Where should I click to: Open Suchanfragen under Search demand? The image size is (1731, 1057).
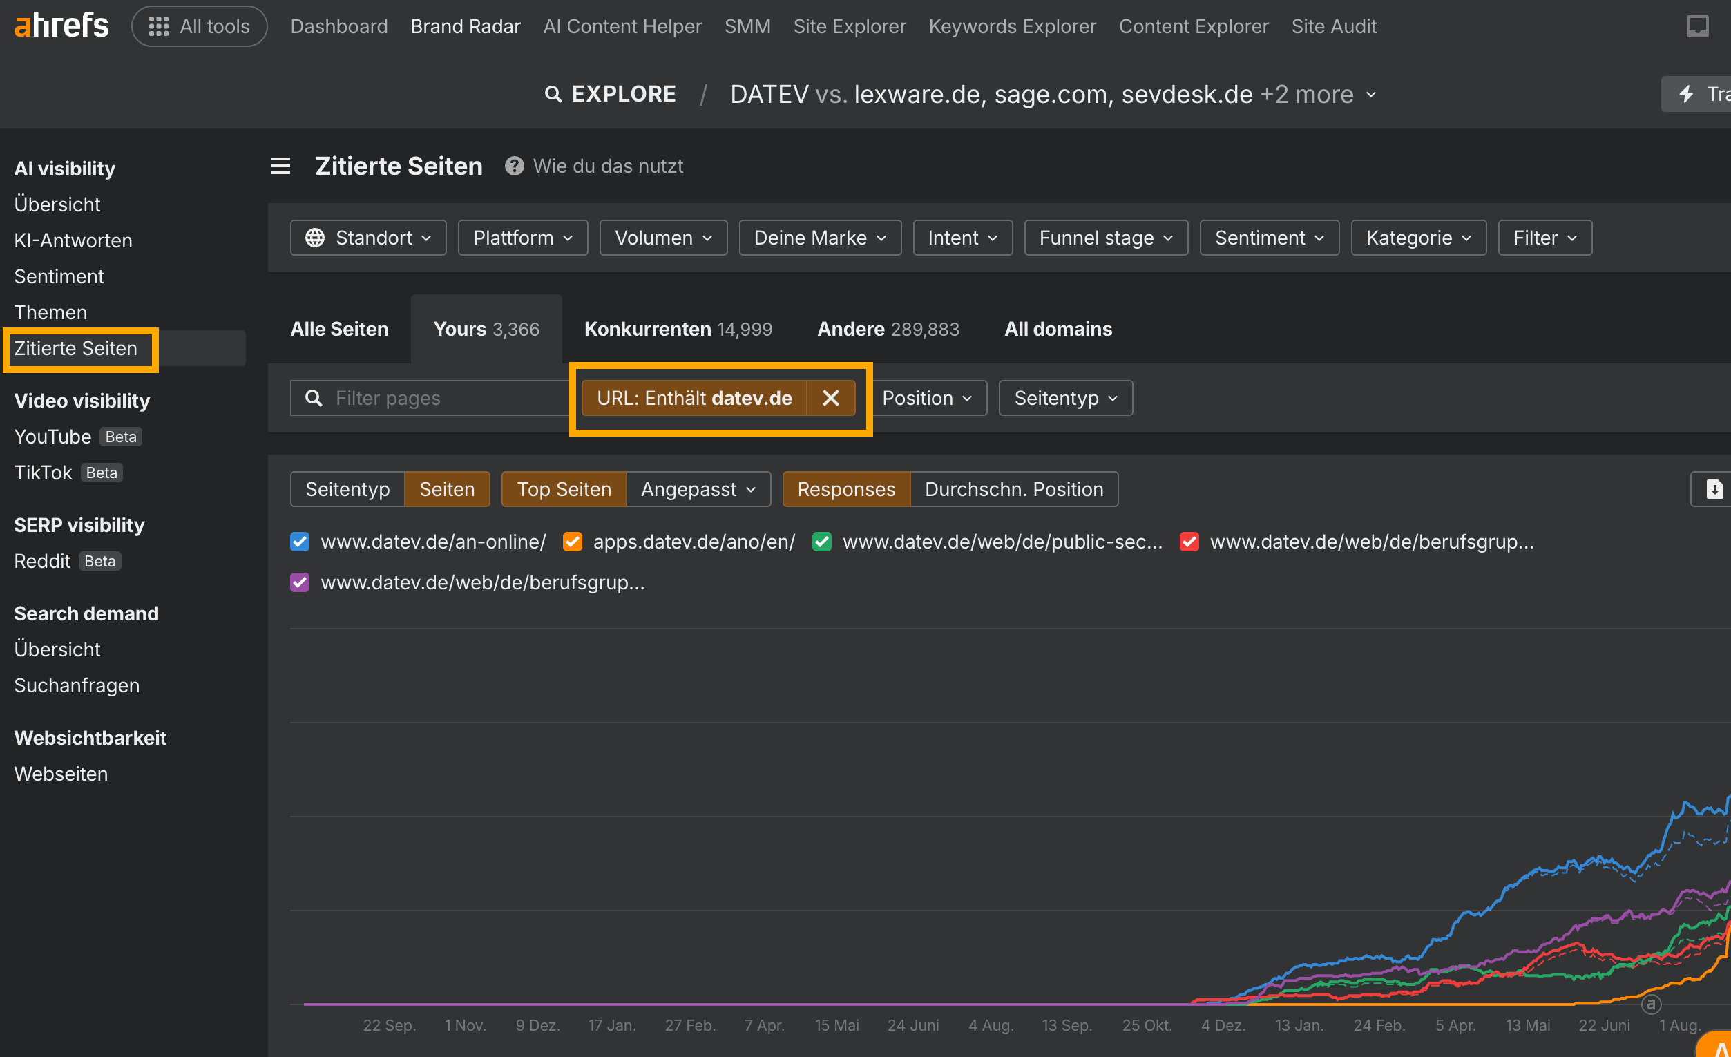coord(77,686)
